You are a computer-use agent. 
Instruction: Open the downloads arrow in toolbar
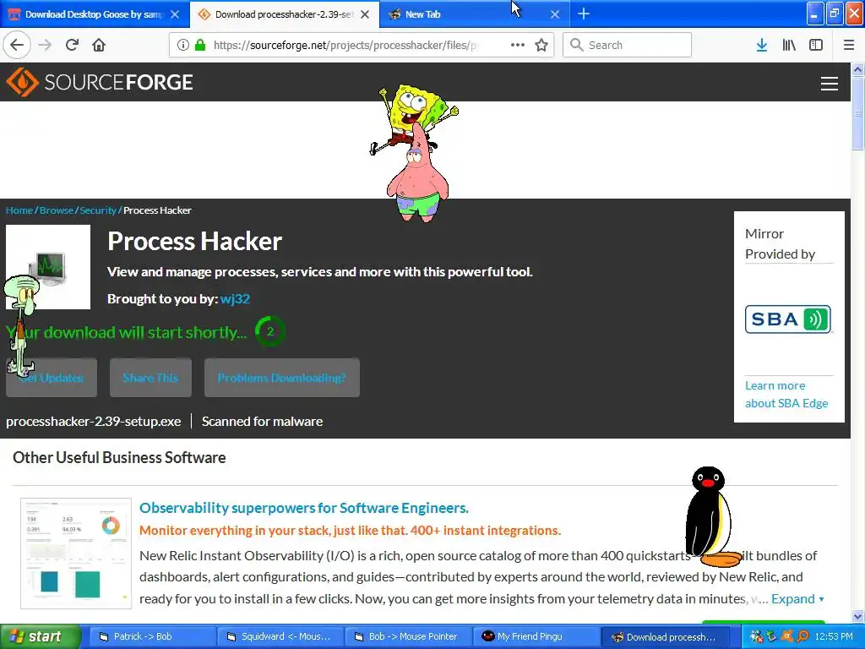point(761,45)
